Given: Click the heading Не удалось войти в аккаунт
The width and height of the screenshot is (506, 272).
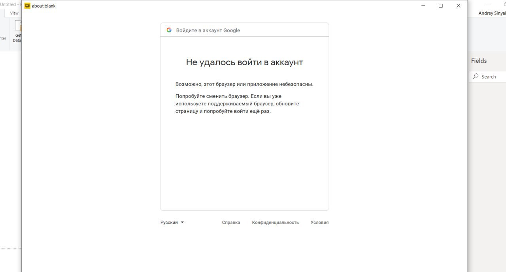Looking at the screenshot, I should (244, 62).
